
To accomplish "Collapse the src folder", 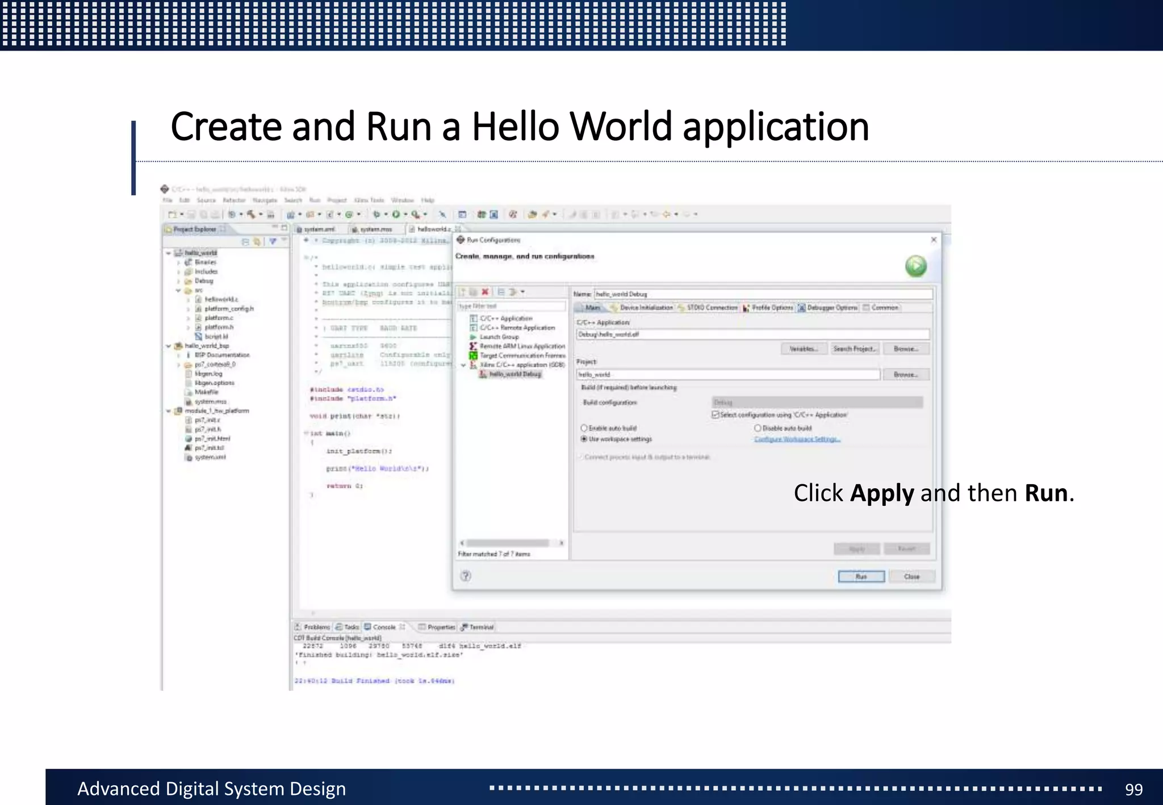I will (178, 290).
